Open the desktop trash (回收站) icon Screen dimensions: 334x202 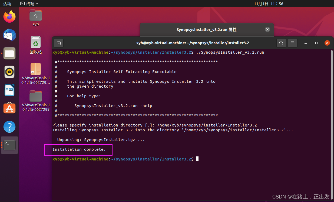[36, 45]
